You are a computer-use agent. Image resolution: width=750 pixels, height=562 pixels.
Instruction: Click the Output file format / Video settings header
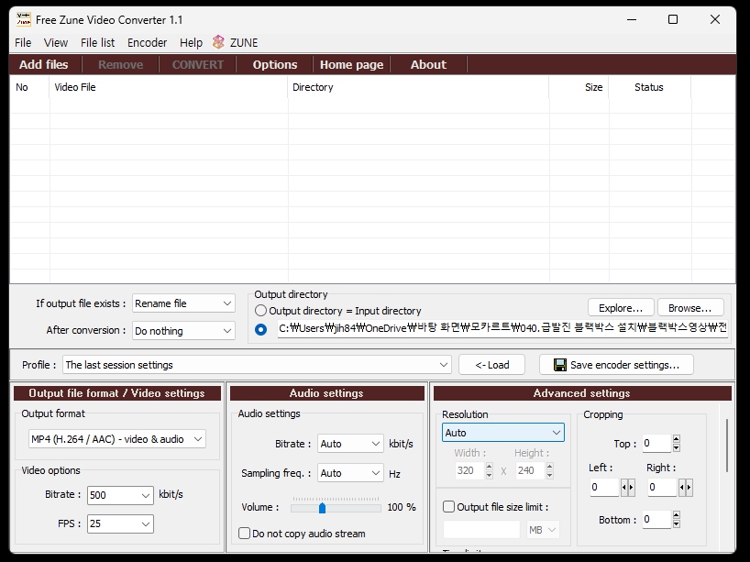click(x=117, y=393)
